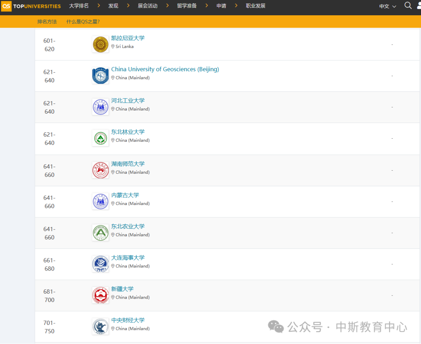The height and width of the screenshot is (344, 421).
Task: Click the 大连海事大学 blue logo
Action: point(101,264)
